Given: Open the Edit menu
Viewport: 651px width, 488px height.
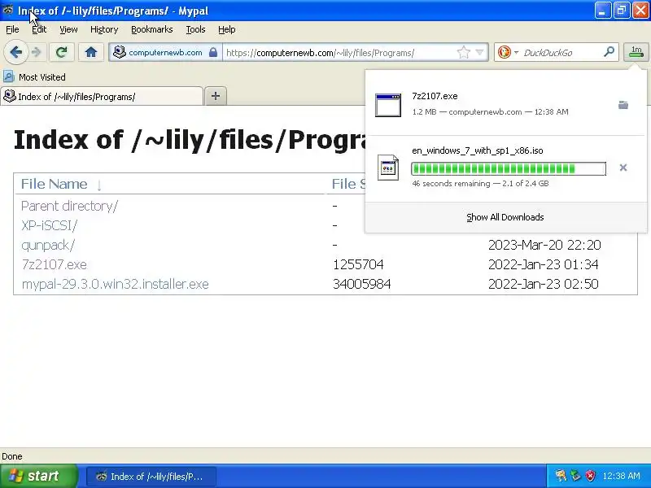Looking at the screenshot, I should [39, 29].
